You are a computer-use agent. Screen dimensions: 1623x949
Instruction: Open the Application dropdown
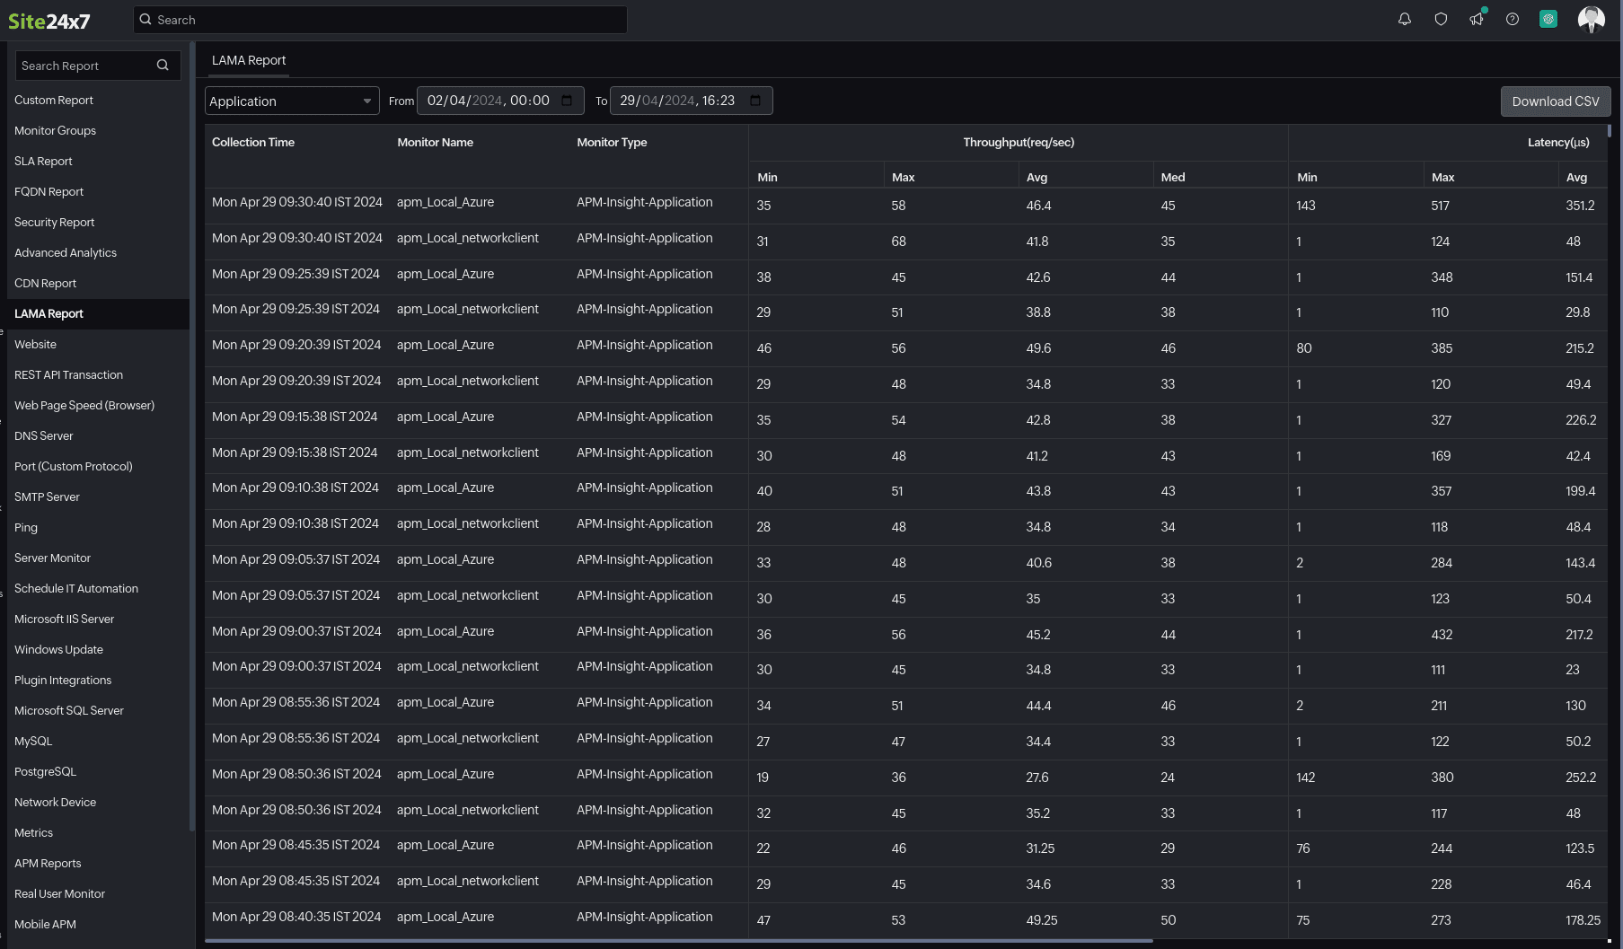pos(292,101)
